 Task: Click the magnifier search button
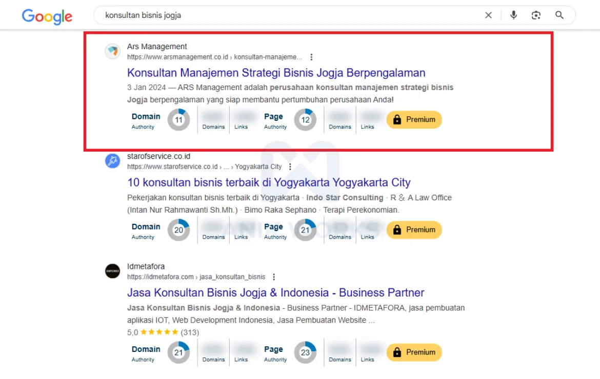coord(559,15)
